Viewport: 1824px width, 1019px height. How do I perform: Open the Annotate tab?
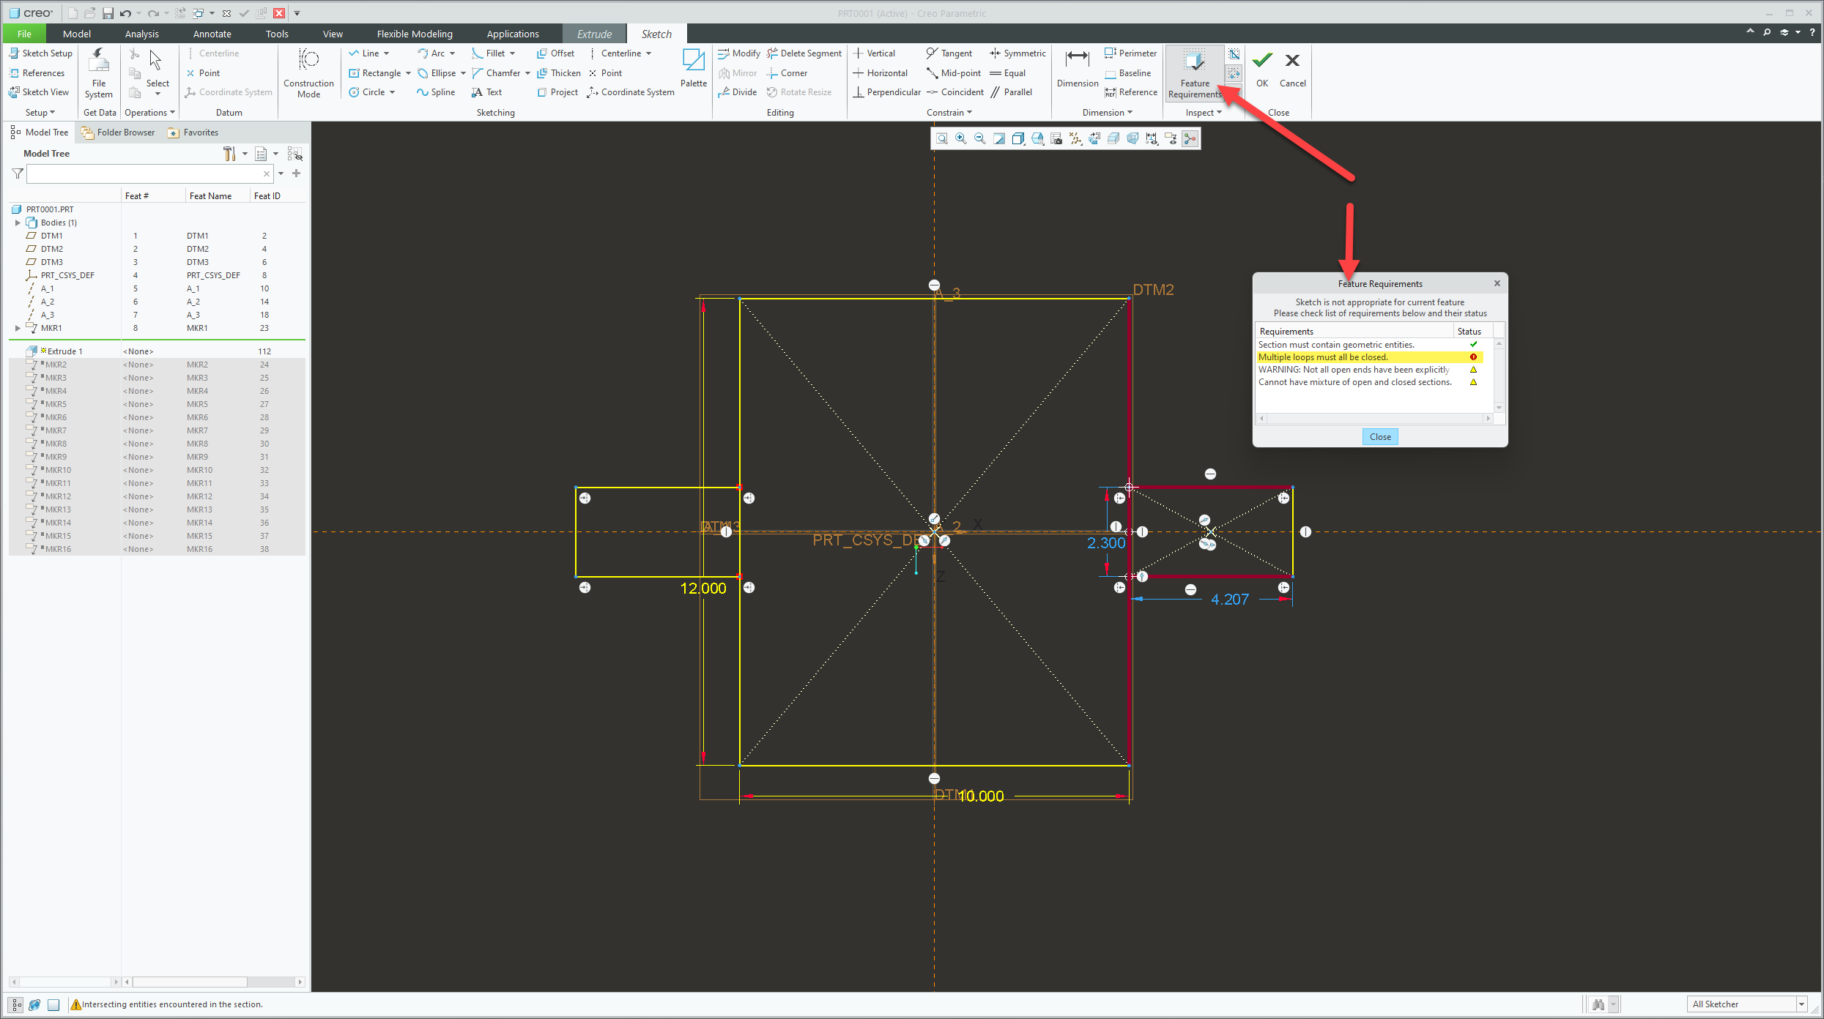point(212,33)
